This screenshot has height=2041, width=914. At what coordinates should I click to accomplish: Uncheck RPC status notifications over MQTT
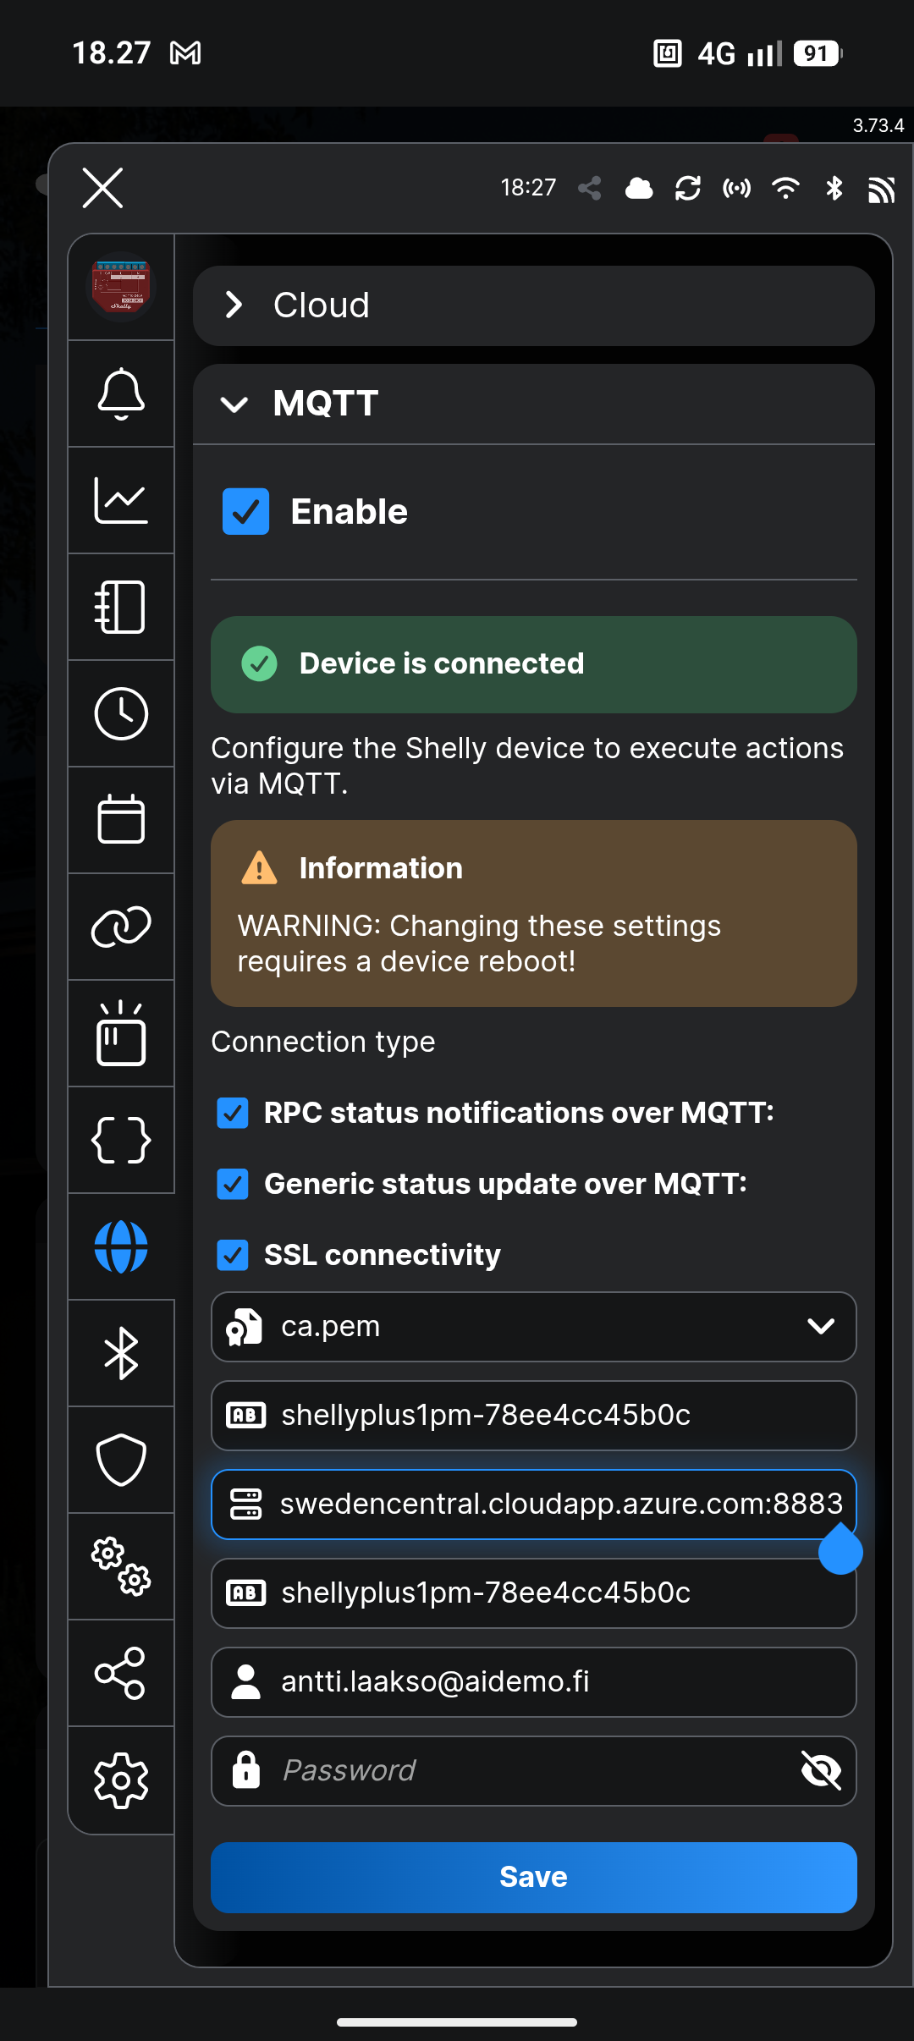(234, 1113)
